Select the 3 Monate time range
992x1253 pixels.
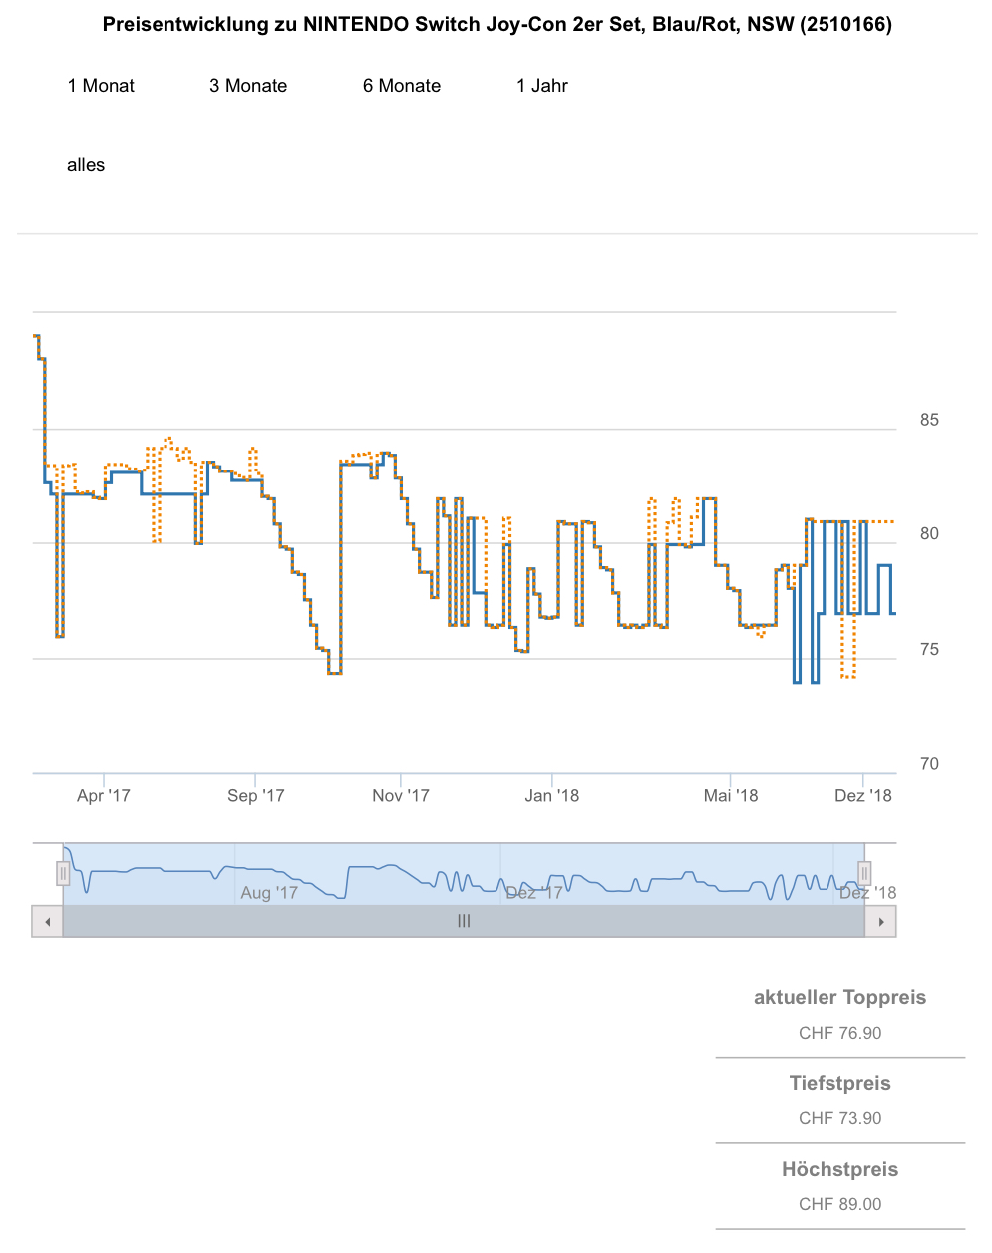click(248, 86)
